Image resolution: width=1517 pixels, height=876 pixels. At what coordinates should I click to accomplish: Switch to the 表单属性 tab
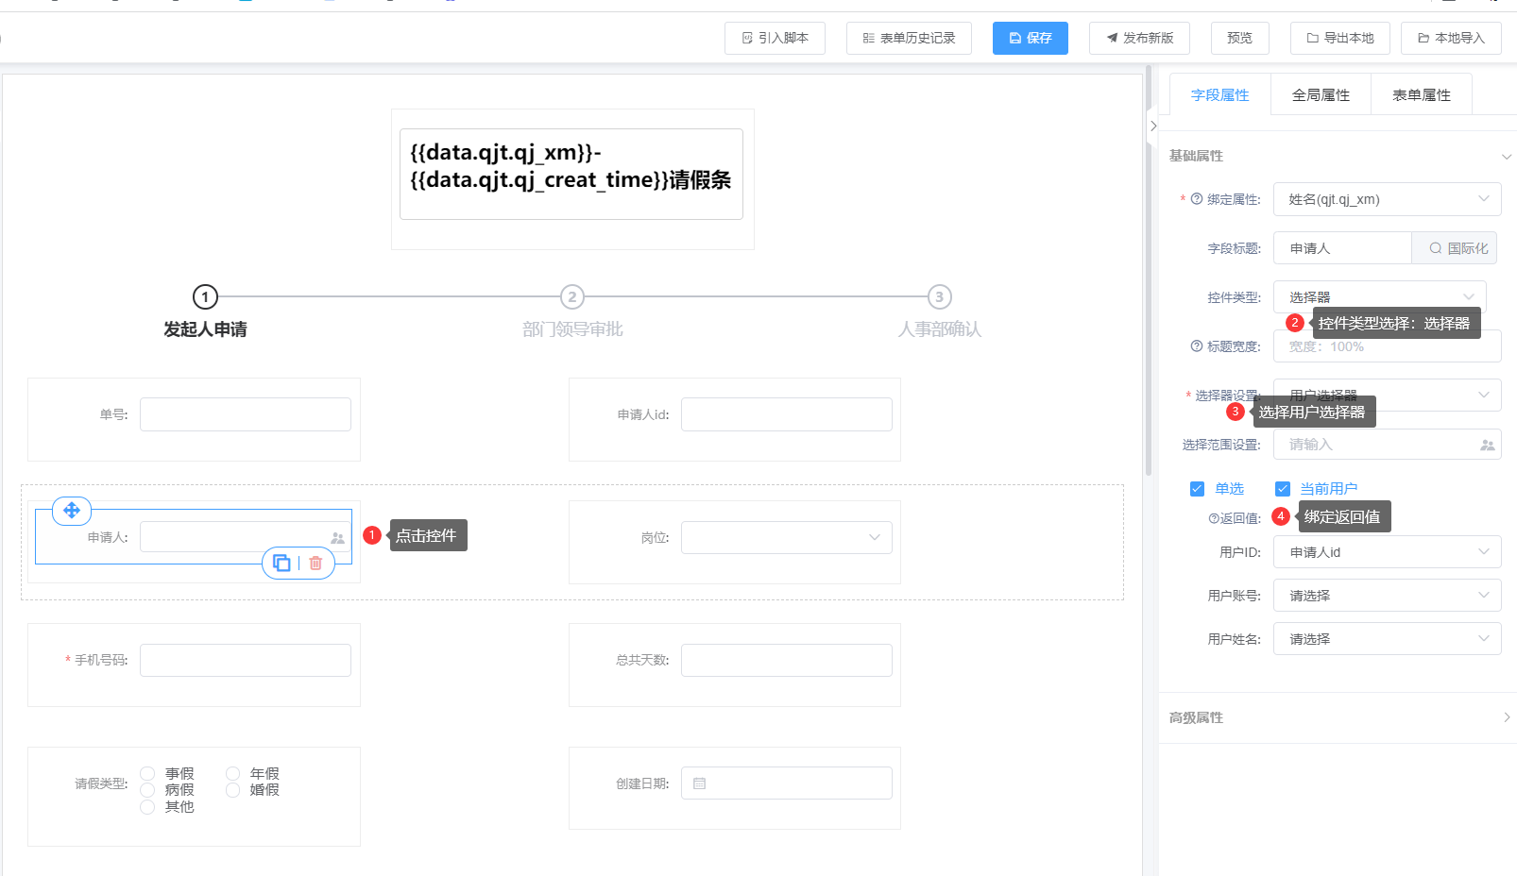(1421, 95)
